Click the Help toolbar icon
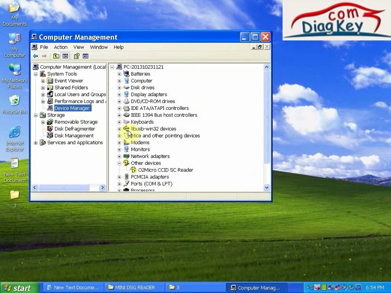 point(77,56)
